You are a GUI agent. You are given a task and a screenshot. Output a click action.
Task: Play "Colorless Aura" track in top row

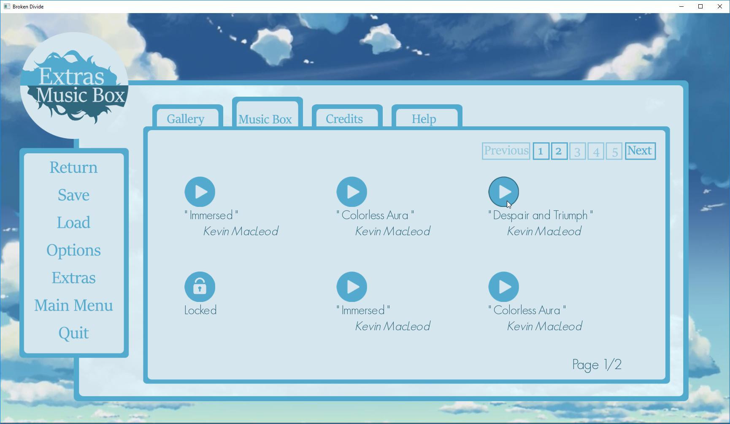tap(352, 192)
